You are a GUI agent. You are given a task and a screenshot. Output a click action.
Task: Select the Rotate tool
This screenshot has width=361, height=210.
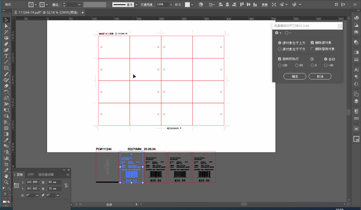click(x=7, y=92)
